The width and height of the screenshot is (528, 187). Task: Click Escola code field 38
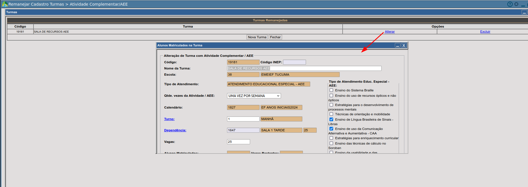tap(243, 75)
